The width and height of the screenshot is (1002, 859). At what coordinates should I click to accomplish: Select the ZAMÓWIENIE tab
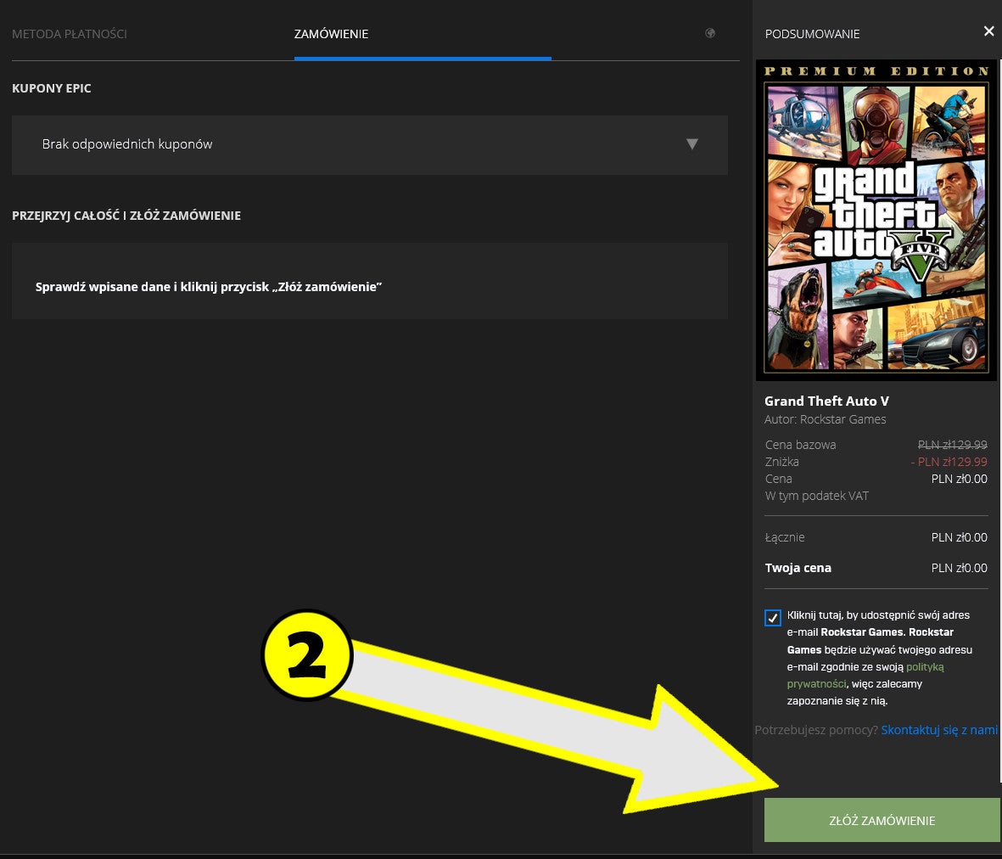click(x=332, y=34)
